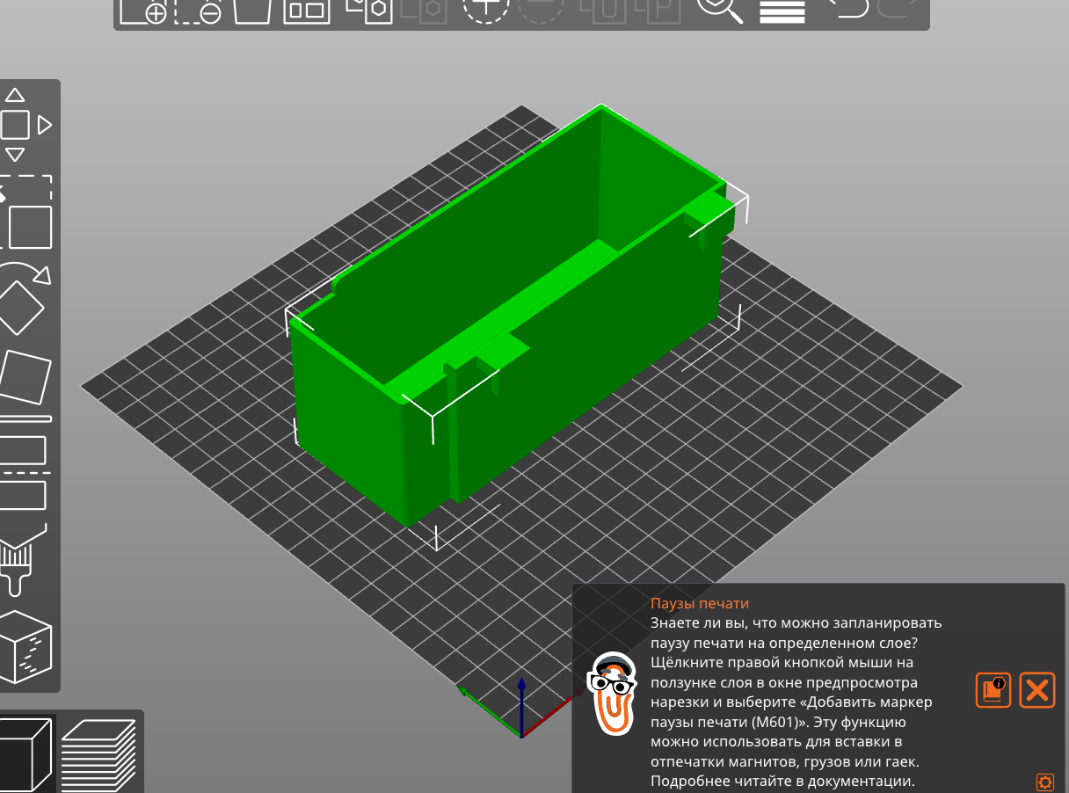Image resolution: width=1069 pixels, height=793 pixels.
Task: Close the 'Паузы печати' hint popup
Action: (x=1036, y=690)
